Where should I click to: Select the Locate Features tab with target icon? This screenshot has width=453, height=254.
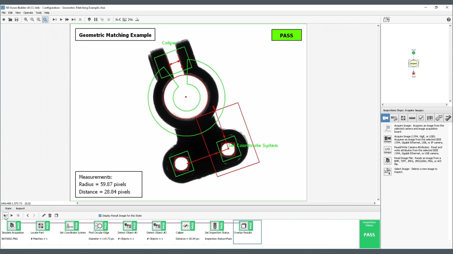(403, 118)
